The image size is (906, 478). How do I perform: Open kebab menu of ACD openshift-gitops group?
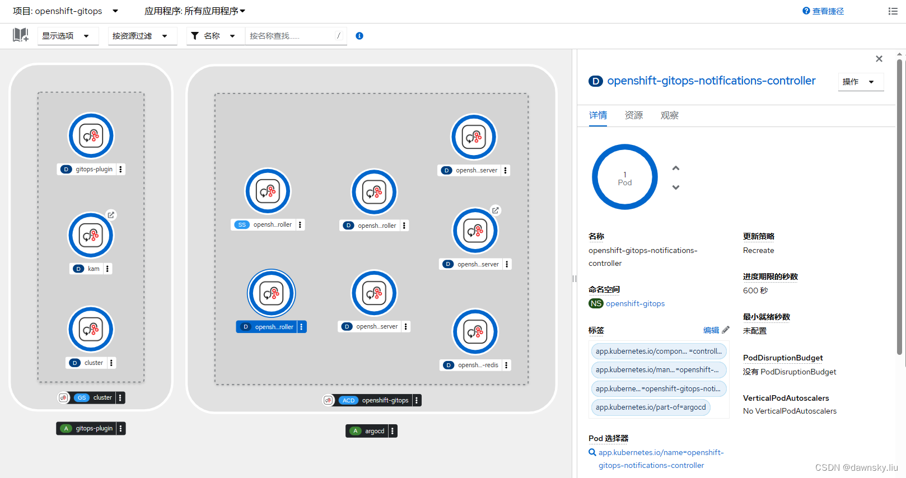tap(417, 400)
